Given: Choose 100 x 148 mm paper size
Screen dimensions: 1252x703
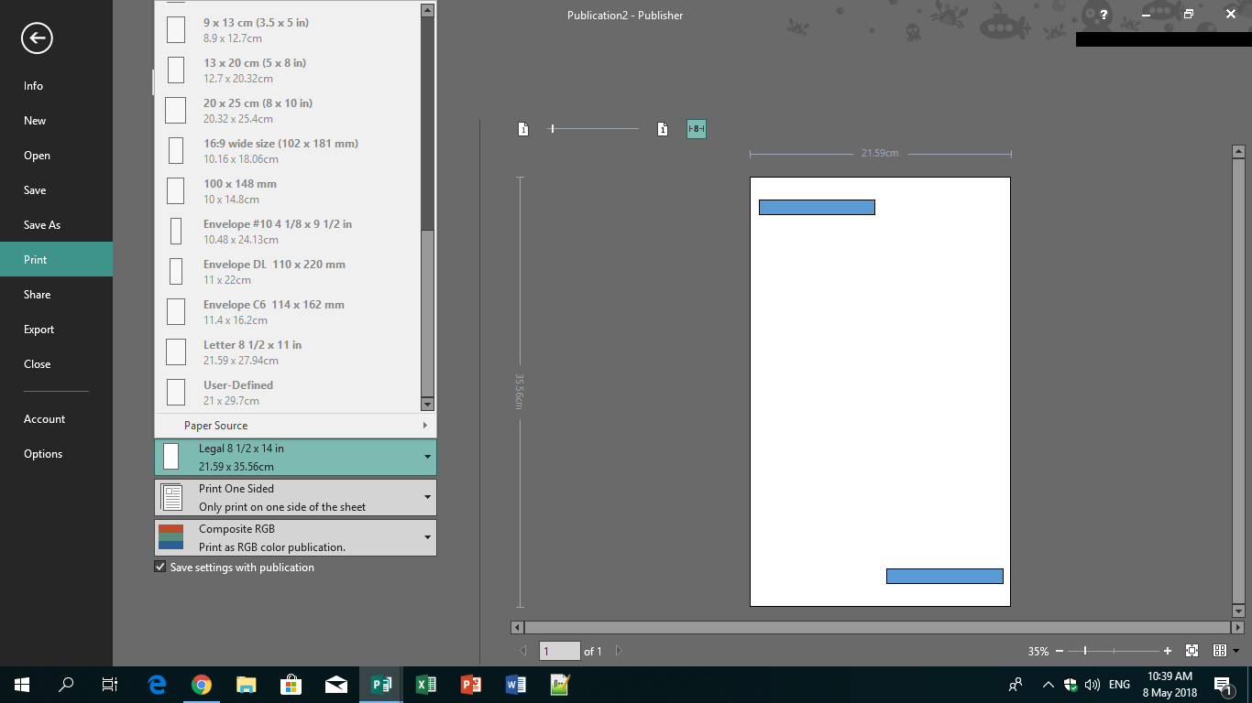Looking at the screenshot, I should click(x=288, y=191).
